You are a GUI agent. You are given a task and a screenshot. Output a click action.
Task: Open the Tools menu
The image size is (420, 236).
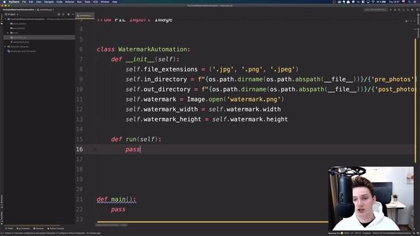(87, 2)
